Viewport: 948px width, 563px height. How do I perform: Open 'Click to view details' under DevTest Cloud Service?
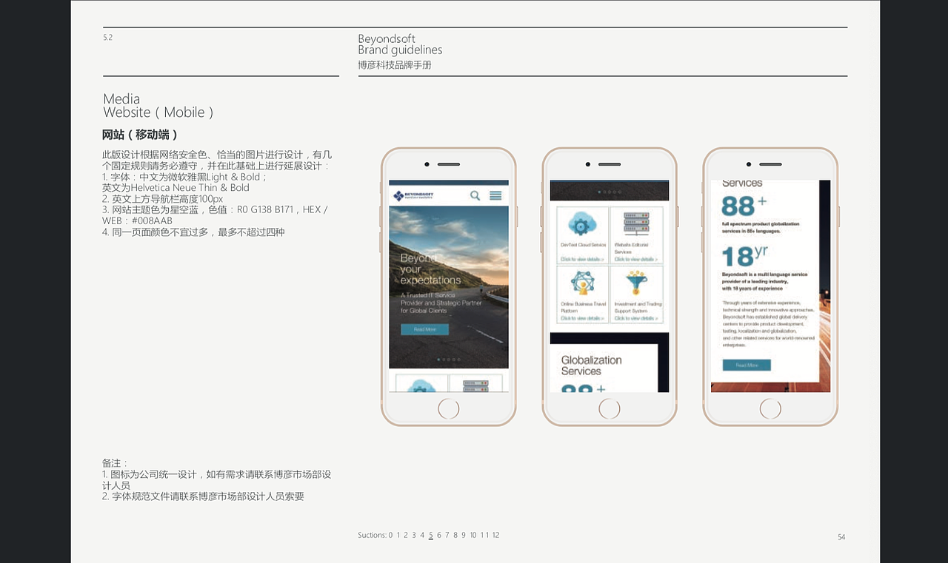click(582, 260)
